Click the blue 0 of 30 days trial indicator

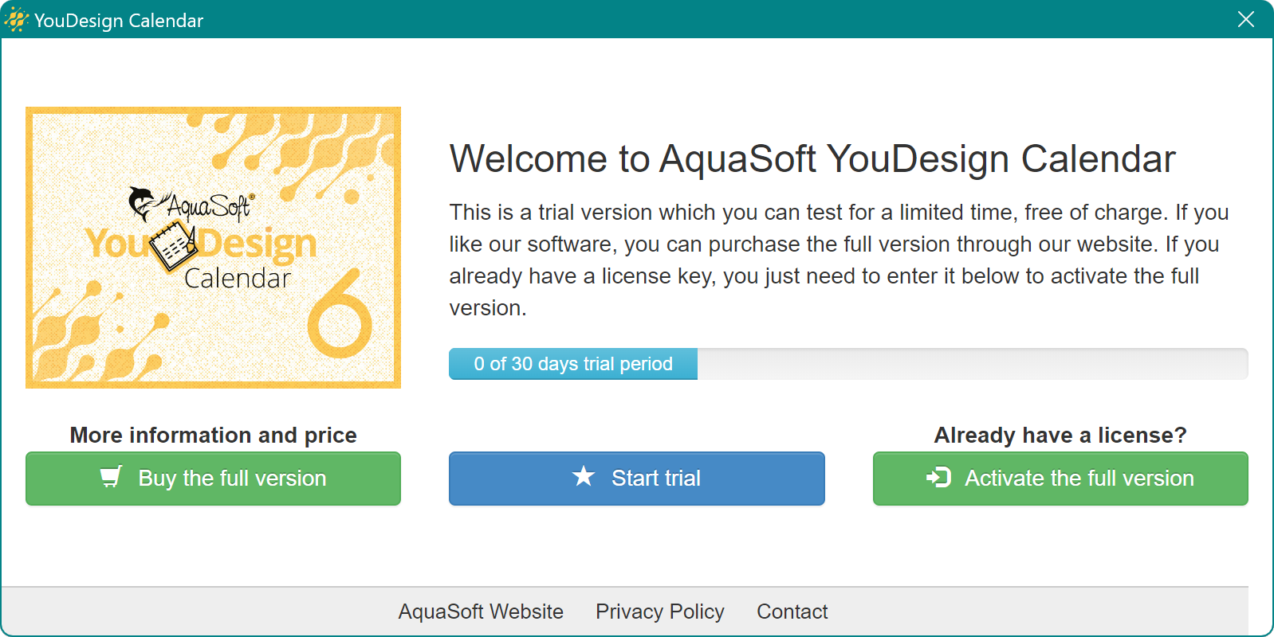pyautogui.click(x=573, y=364)
